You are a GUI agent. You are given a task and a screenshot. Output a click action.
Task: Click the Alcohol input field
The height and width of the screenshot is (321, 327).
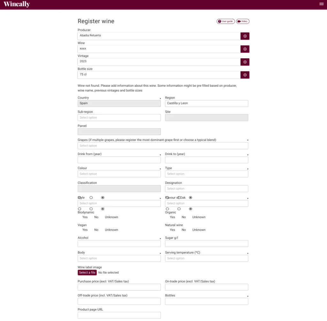click(119, 244)
